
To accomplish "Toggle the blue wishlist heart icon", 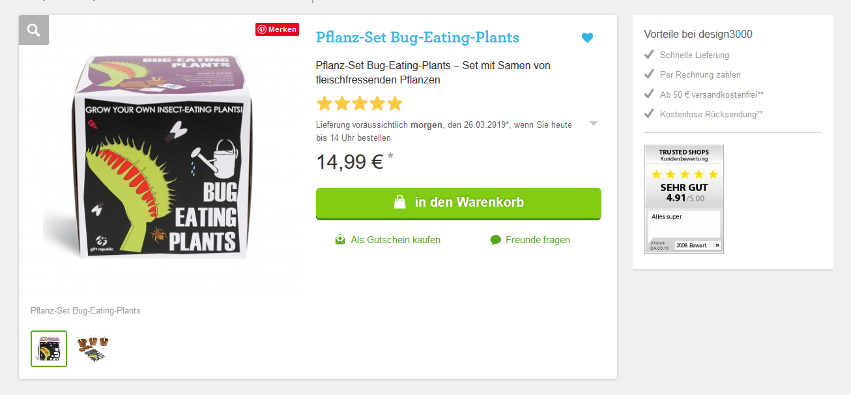I will tap(587, 38).
